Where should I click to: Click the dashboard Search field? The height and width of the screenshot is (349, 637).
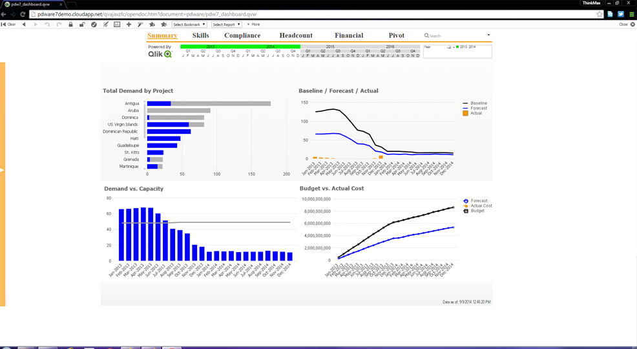454,36
